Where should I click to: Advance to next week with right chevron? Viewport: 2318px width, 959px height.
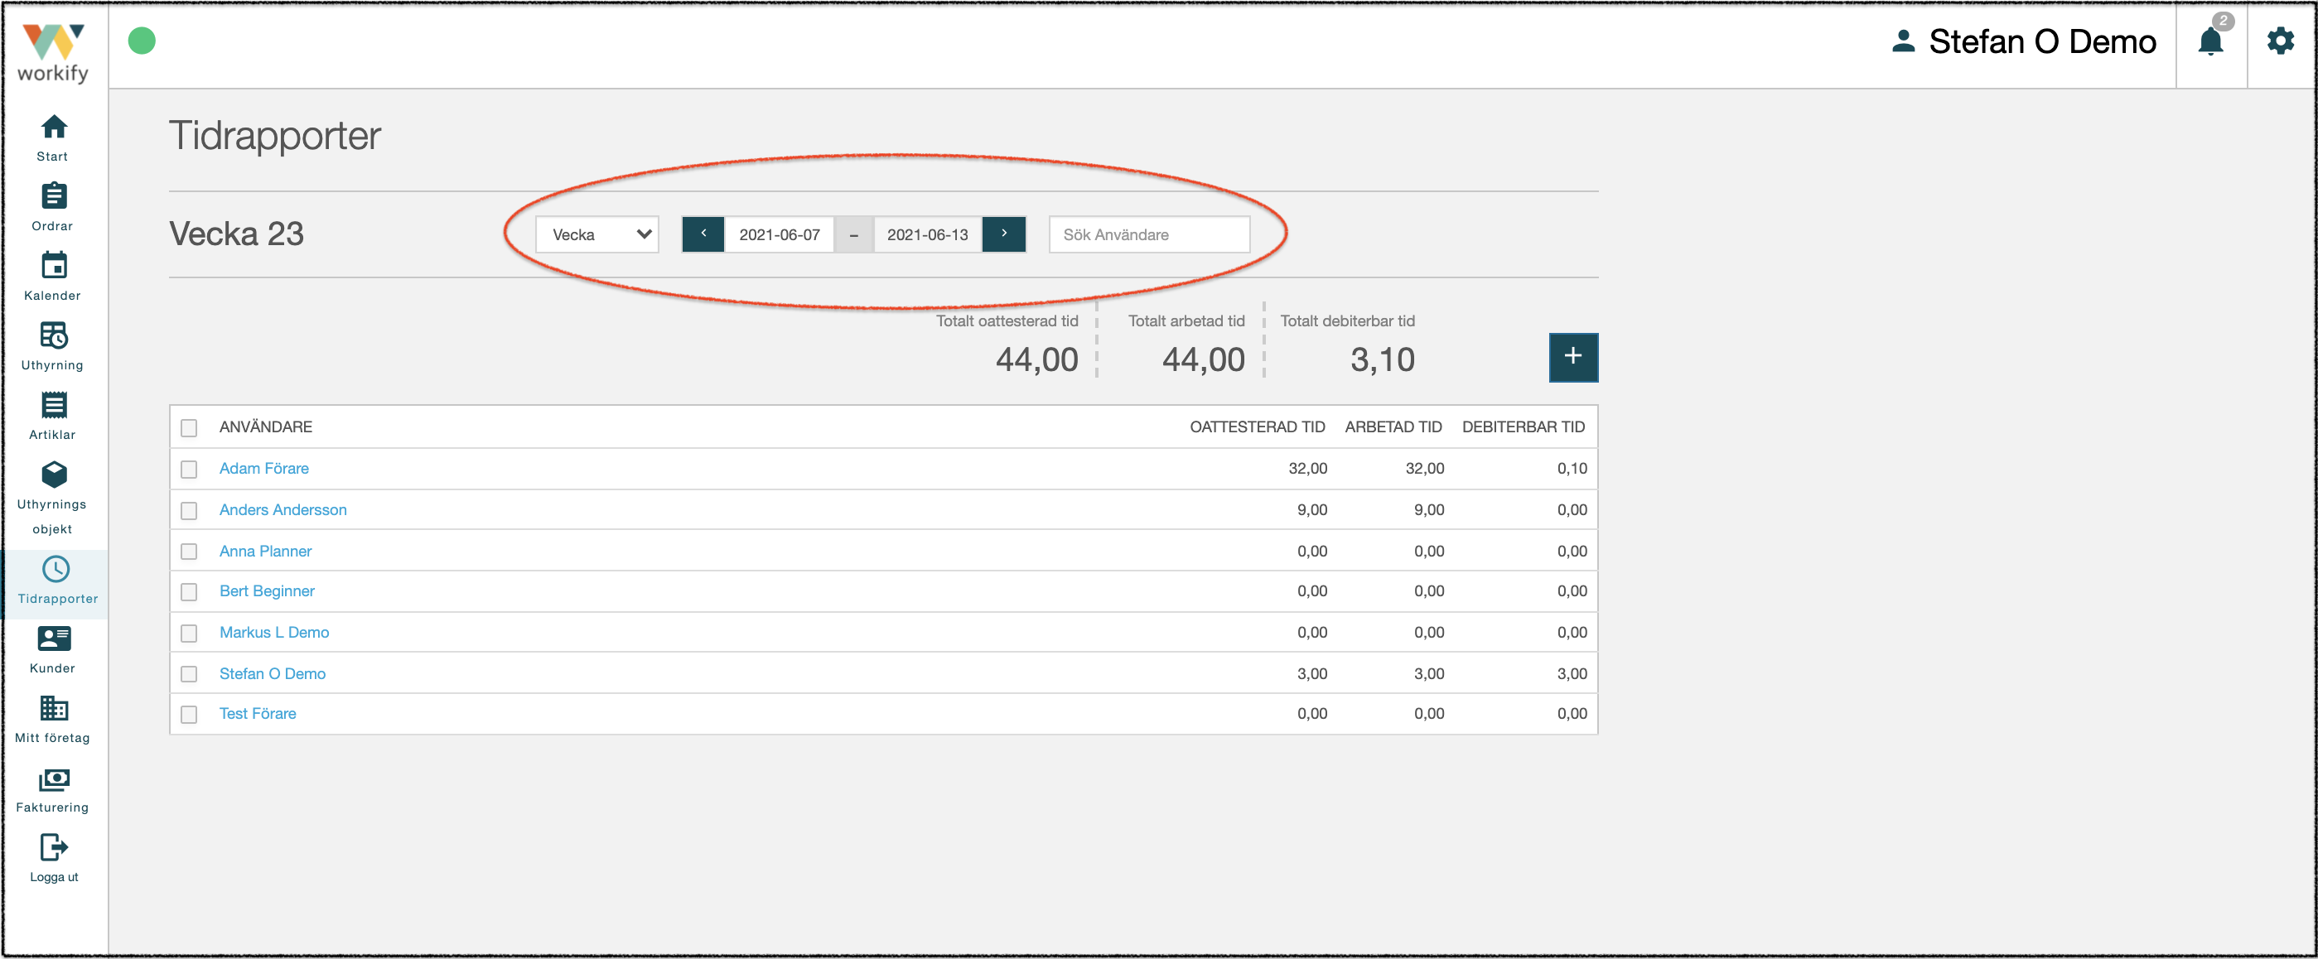1004,234
